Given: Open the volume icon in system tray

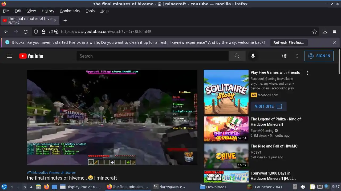Looking at the screenshot, I should [303, 187].
